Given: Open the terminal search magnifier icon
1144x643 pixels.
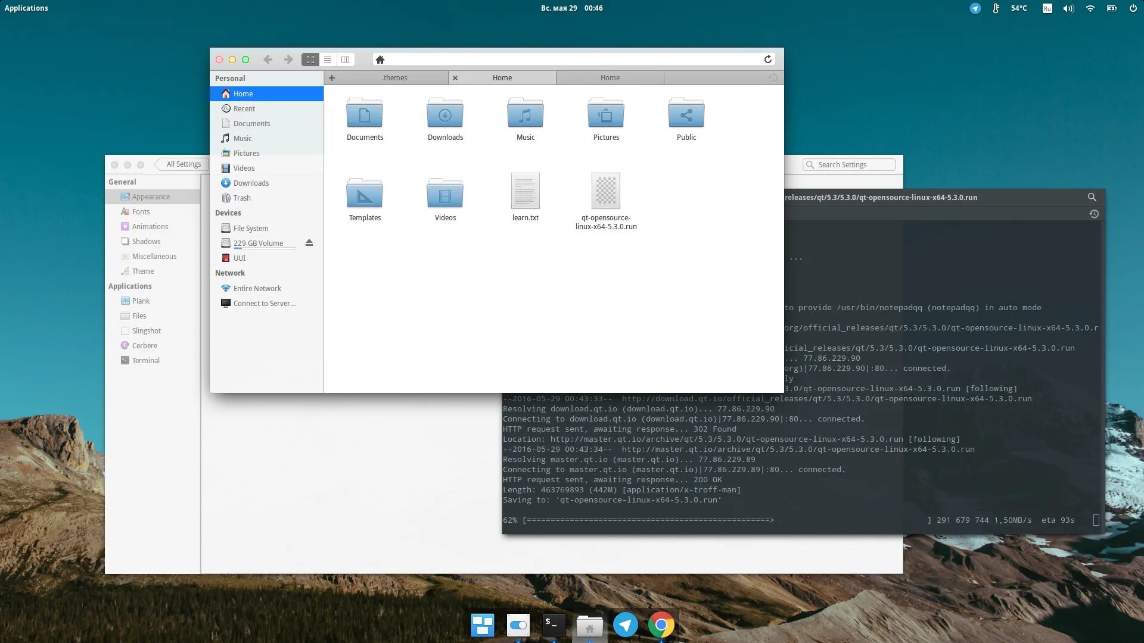Looking at the screenshot, I should [1092, 197].
